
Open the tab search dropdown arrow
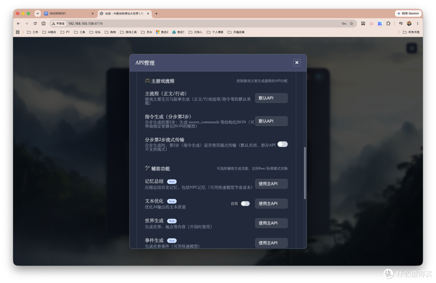(38, 13)
